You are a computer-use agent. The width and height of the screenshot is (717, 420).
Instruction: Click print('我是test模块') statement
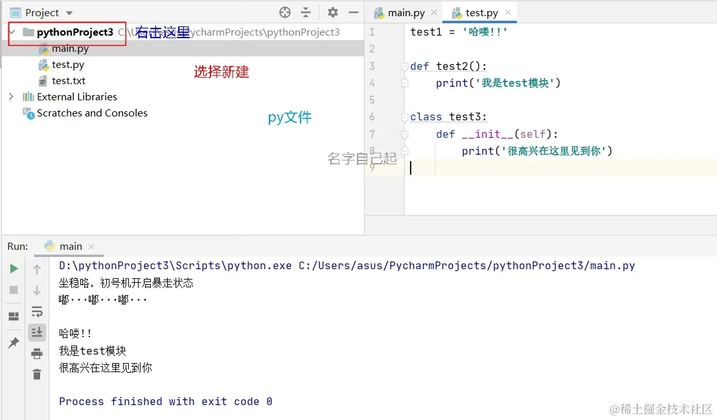click(498, 83)
